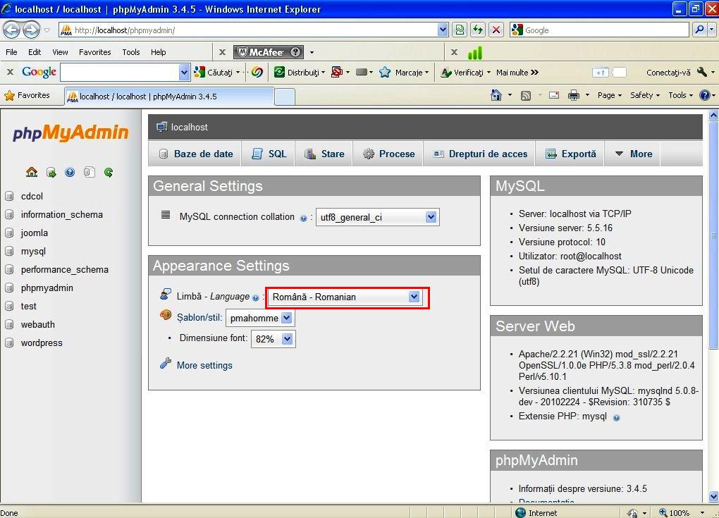Click the IE Home icon in command bar
Screen dimensions: 719x518
coord(496,95)
